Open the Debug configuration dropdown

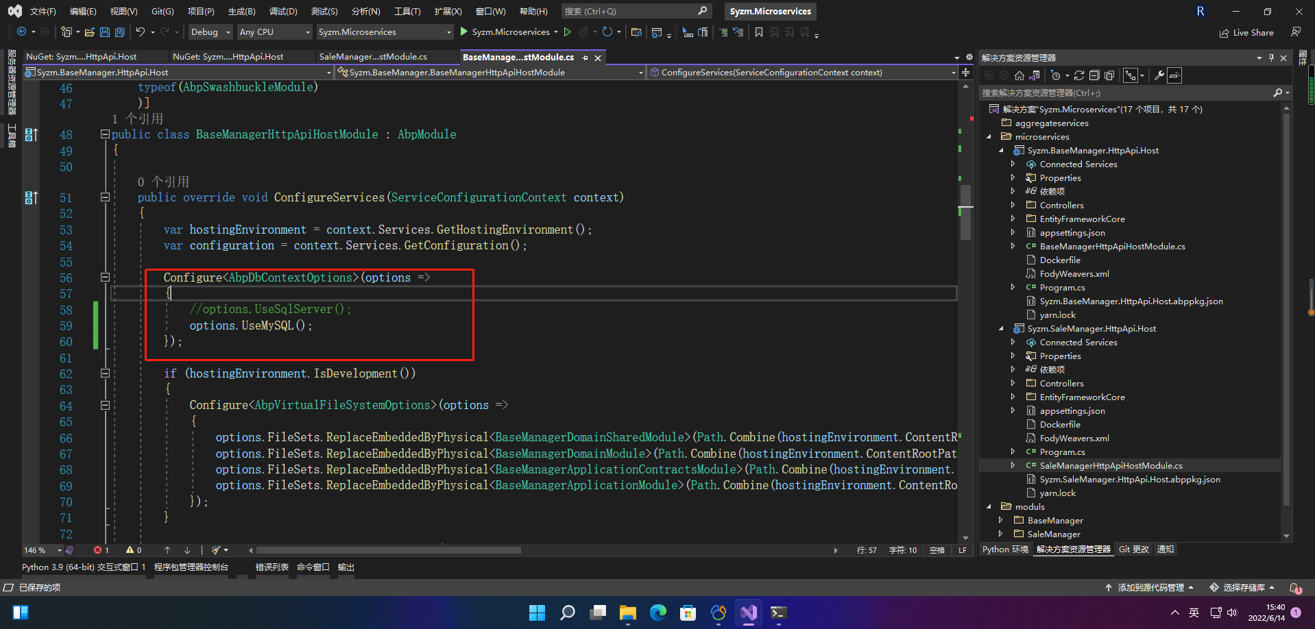[210, 32]
